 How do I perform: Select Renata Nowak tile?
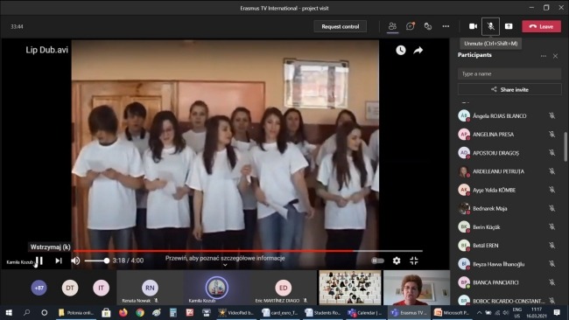coord(151,288)
